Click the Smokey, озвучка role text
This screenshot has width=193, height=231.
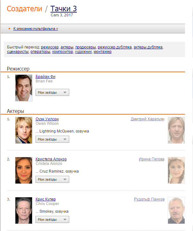[x=52, y=211]
